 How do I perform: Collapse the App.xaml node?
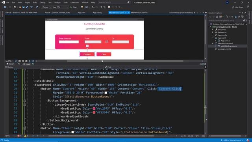(x=213, y=38)
